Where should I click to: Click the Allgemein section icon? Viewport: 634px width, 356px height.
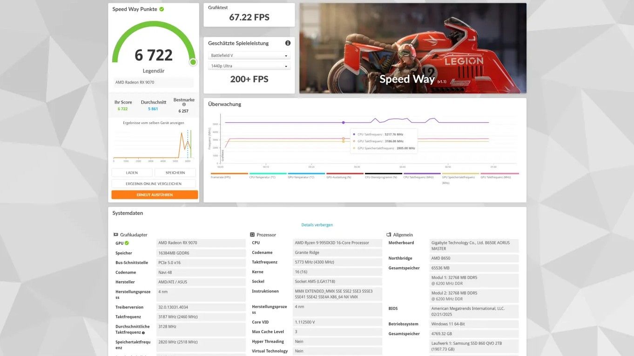pyautogui.click(x=389, y=235)
